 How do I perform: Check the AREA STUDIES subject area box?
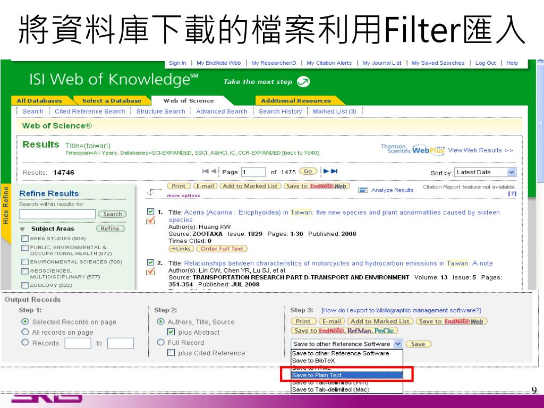24,239
